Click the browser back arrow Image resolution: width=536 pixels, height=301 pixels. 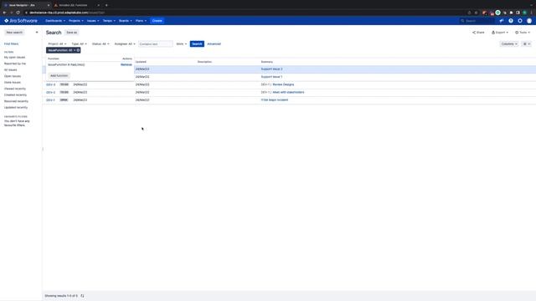pos(4,13)
